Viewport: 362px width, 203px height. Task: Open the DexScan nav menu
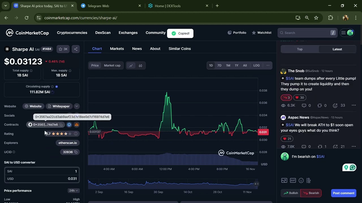coord(103,33)
